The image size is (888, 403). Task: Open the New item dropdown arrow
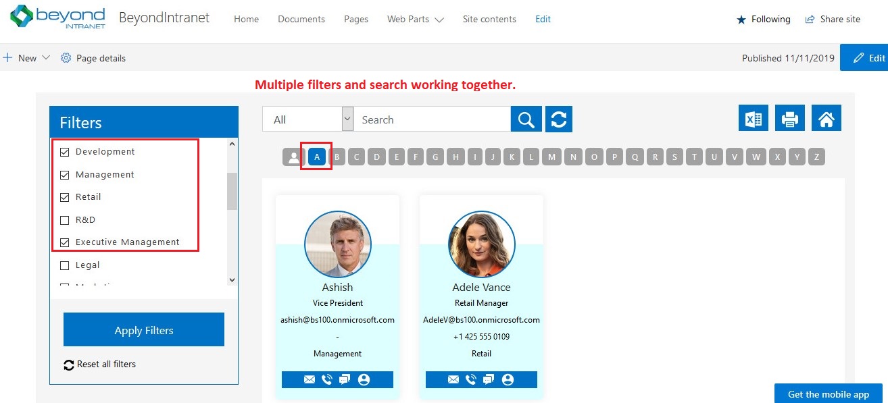point(46,58)
